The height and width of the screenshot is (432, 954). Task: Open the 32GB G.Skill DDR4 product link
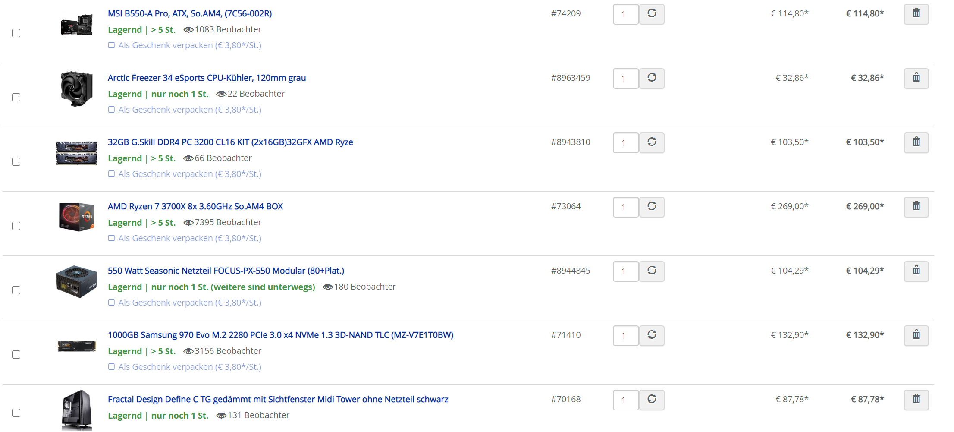pos(230,142)
